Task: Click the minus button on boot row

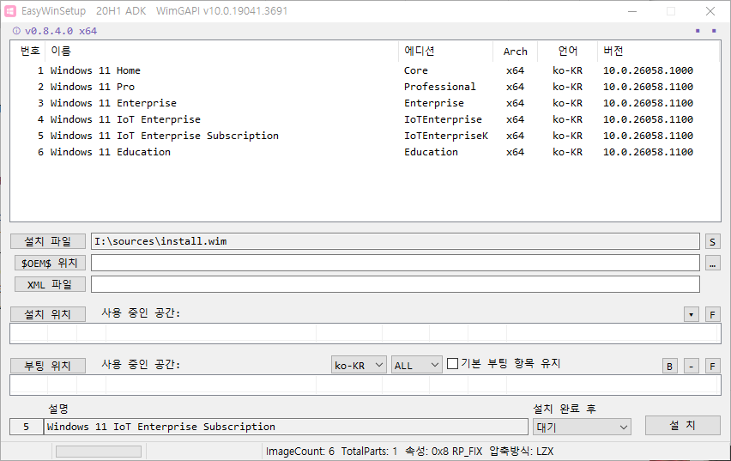Action: (691, 366)
